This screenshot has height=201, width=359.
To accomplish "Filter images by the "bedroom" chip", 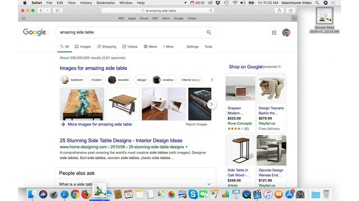I will (x=73, y=80).
